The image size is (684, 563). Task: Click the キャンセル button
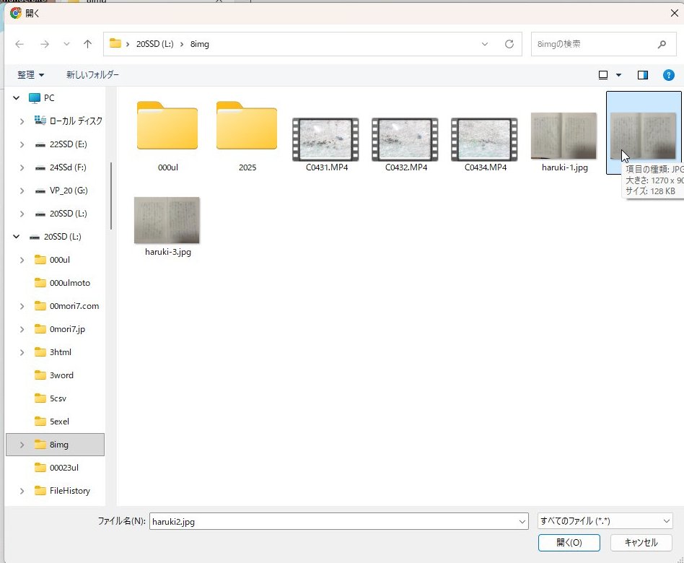[x=641, y=543]
